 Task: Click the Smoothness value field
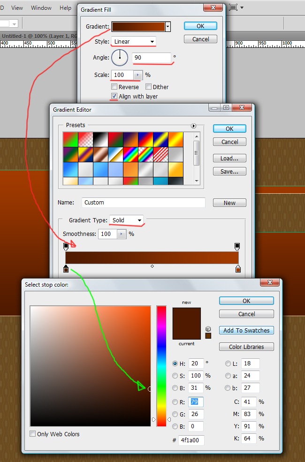click(107, 234)
